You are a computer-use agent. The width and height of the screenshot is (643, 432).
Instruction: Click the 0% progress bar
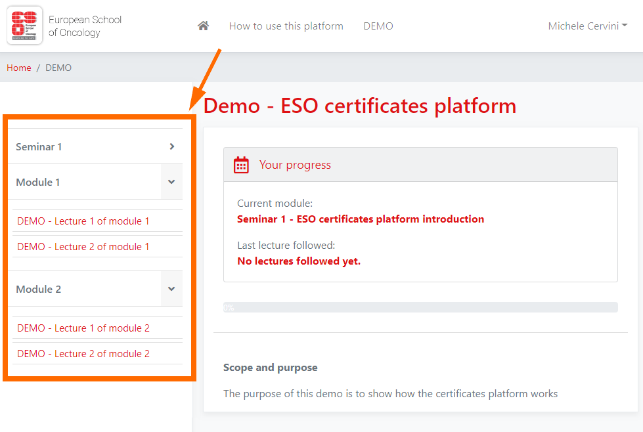[420, 307]
